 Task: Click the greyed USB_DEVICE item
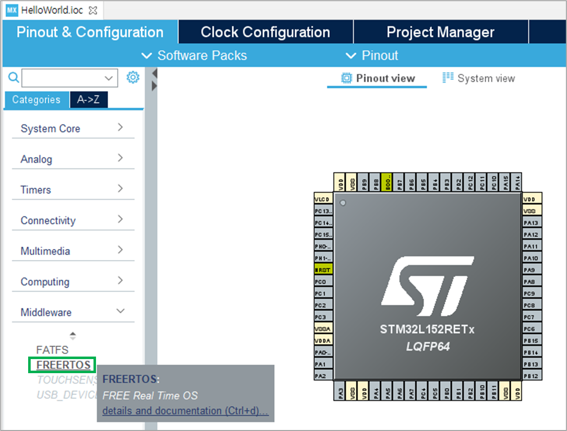67,394
